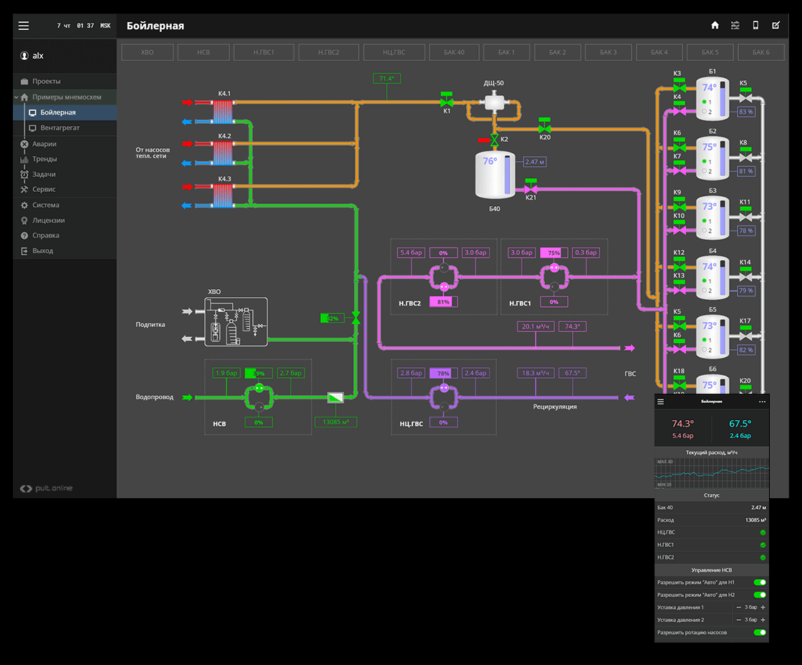Click the lower pump of Н.ГВС2
The height and width of the screenshot is (665, 802).
click(444, 287)
